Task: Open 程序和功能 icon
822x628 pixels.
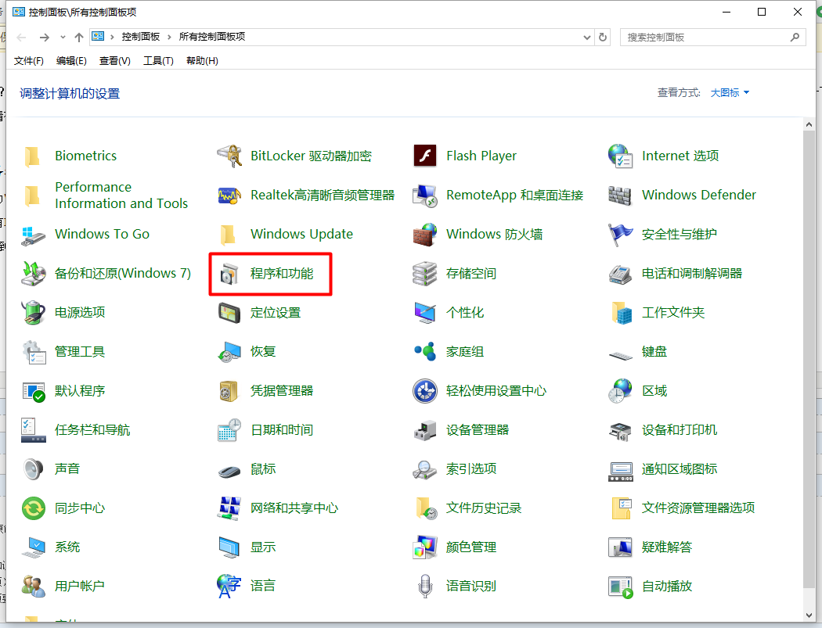Action: [229, 274]
